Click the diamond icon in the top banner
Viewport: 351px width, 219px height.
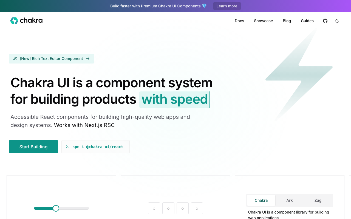(x=204, y=6)
